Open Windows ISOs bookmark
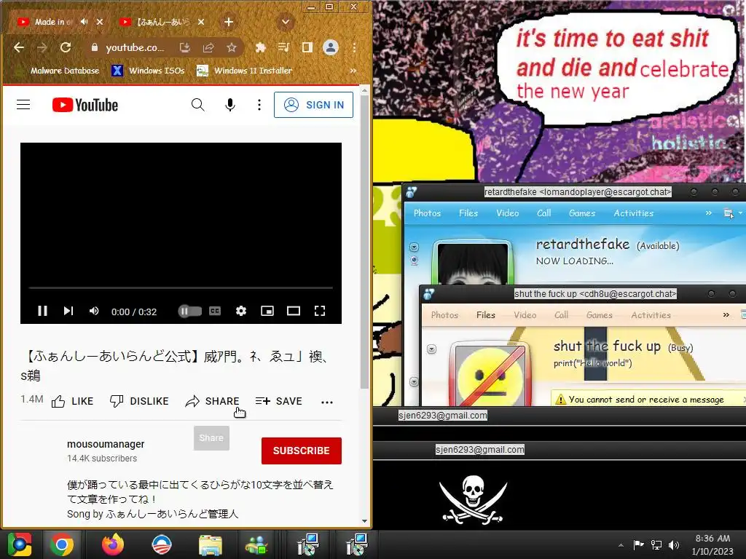This screenshot has width=746, height=559. [148, 71]
